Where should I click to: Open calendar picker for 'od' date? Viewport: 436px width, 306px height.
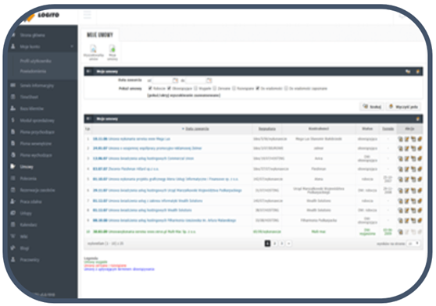click(175, 80)
